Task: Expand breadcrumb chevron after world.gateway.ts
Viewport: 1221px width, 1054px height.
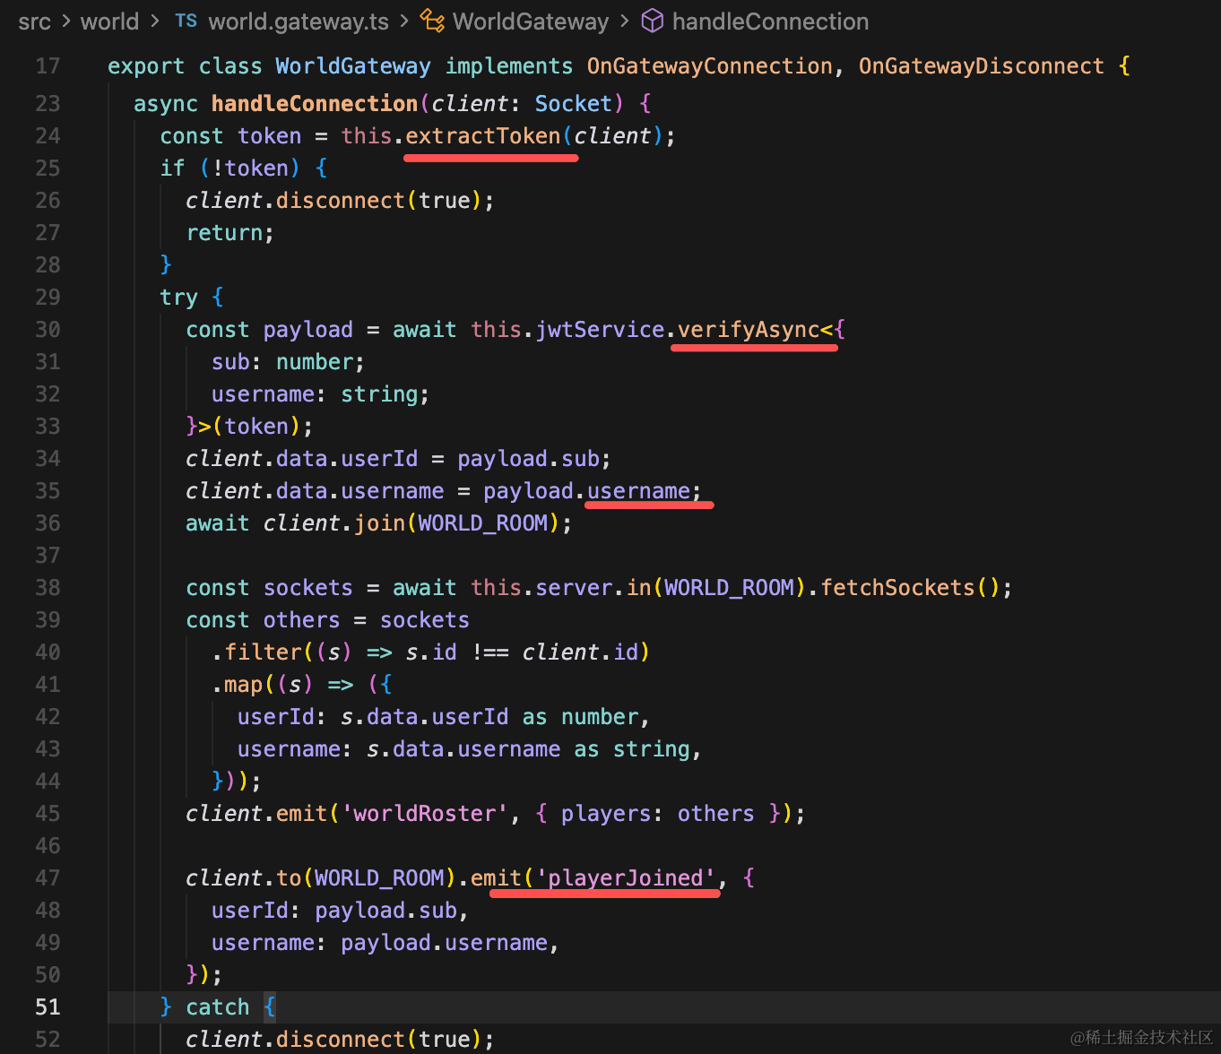Action: [404, 22]
